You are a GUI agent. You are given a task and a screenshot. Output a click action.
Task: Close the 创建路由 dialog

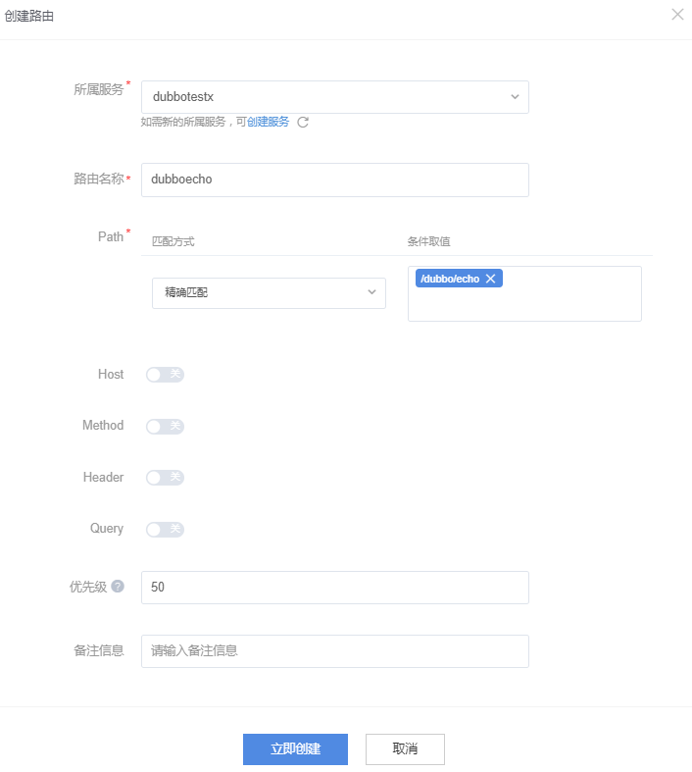click(677, 15)
